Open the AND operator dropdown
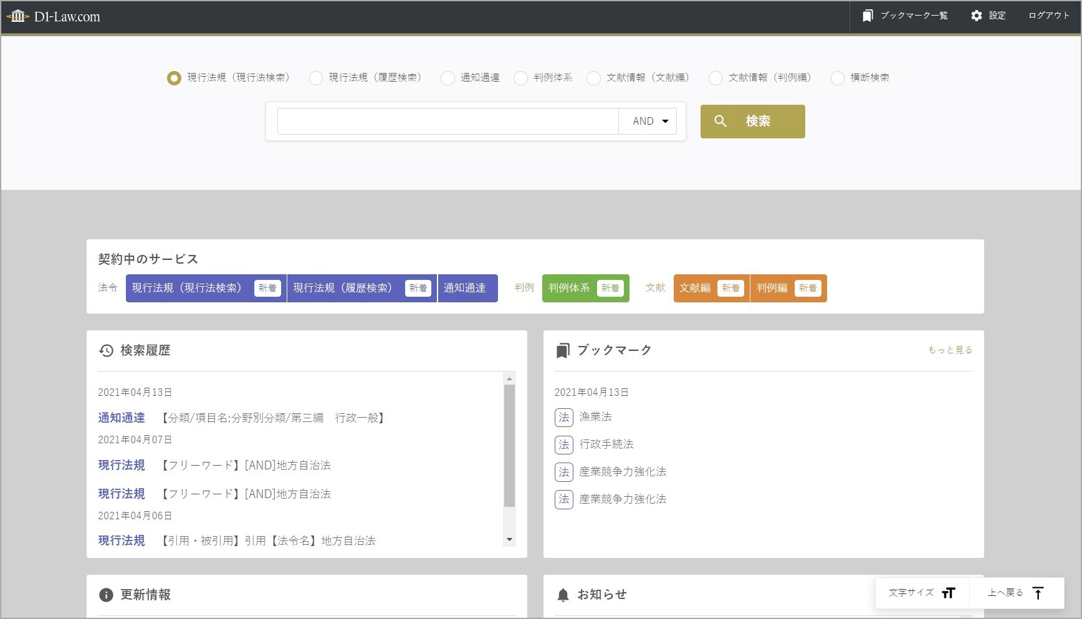This screenshot has height=619, width=1082. [649, 122]
